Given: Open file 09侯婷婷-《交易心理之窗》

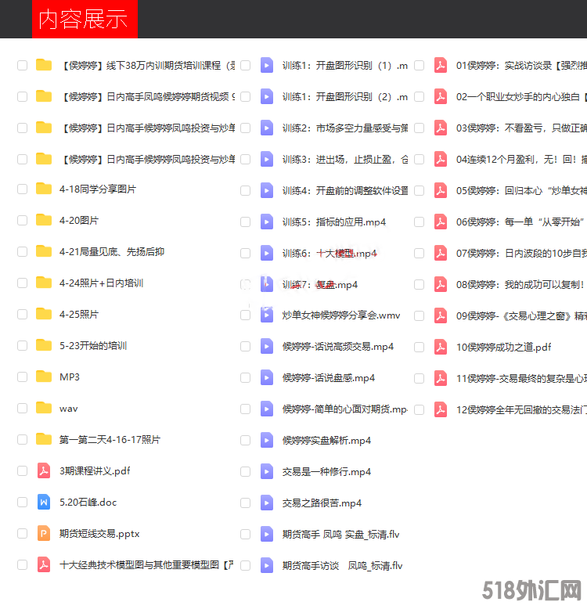Looking at the screenshot, I should [521, 315].
